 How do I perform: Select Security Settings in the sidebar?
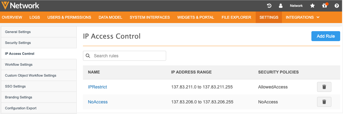tap(39, 43)
